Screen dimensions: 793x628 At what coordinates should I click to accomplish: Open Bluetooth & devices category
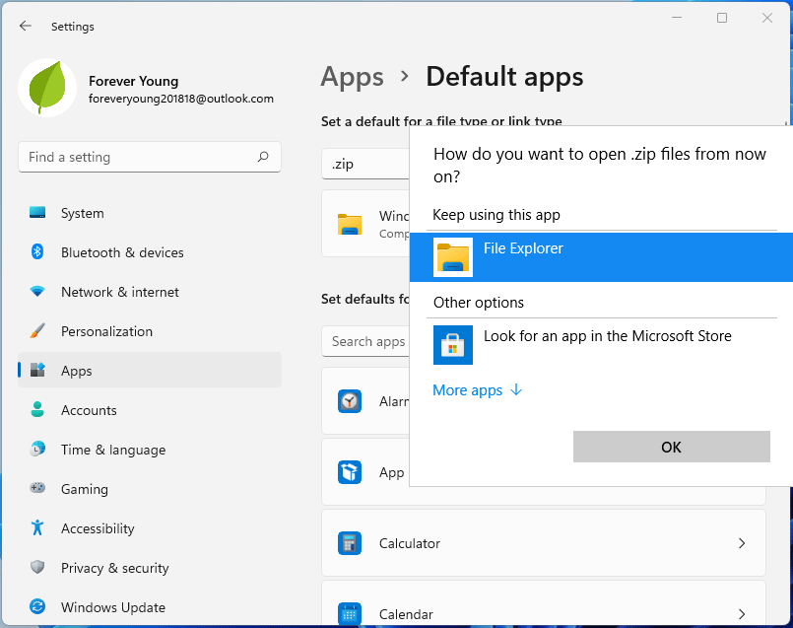coord(150,252)
